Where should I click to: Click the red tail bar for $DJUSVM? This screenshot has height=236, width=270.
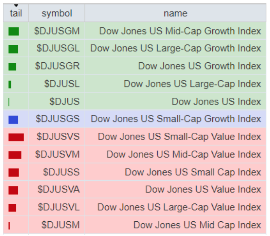click(x=15, y=155)
